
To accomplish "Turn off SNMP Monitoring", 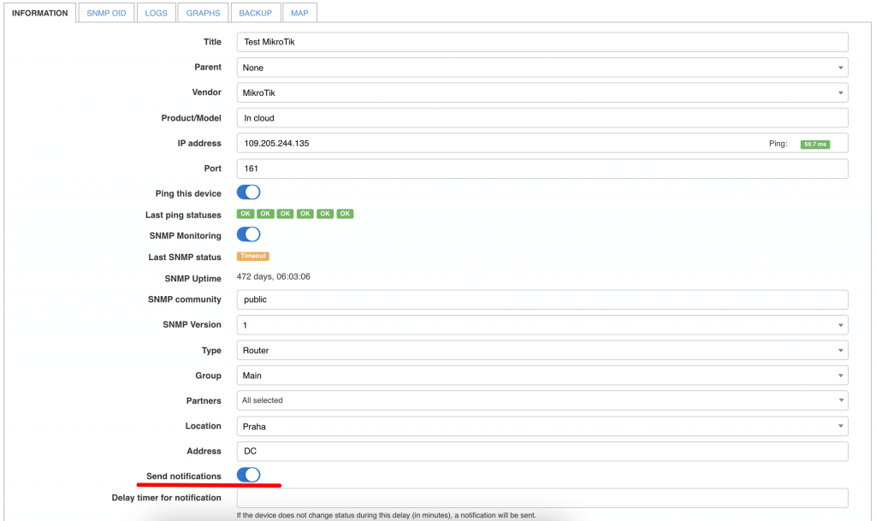I will 248,235.
